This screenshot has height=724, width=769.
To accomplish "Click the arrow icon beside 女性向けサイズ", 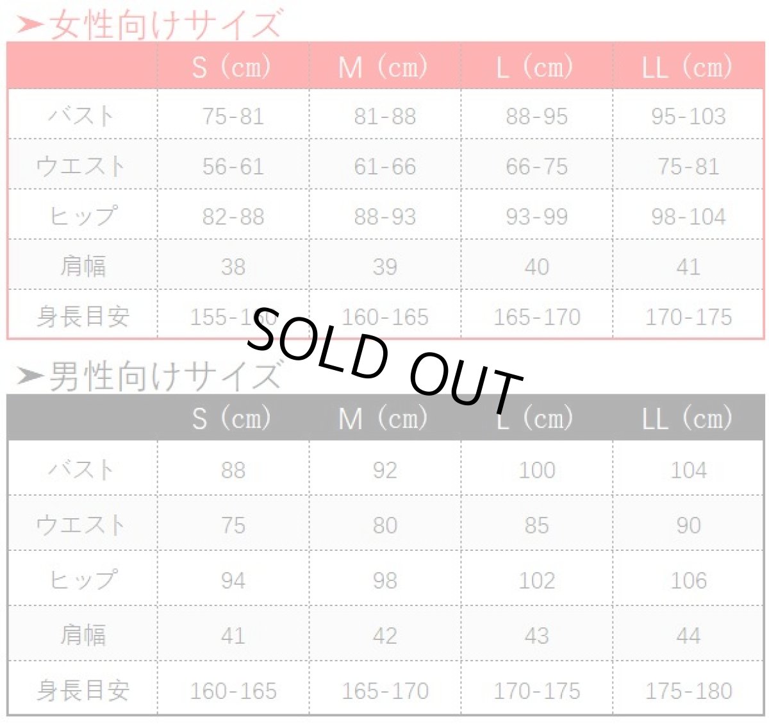I will (x=30, y=25).
